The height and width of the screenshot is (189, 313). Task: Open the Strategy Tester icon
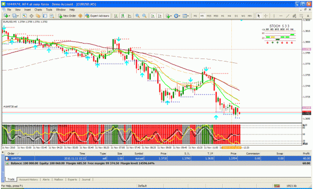pos(52,16)
